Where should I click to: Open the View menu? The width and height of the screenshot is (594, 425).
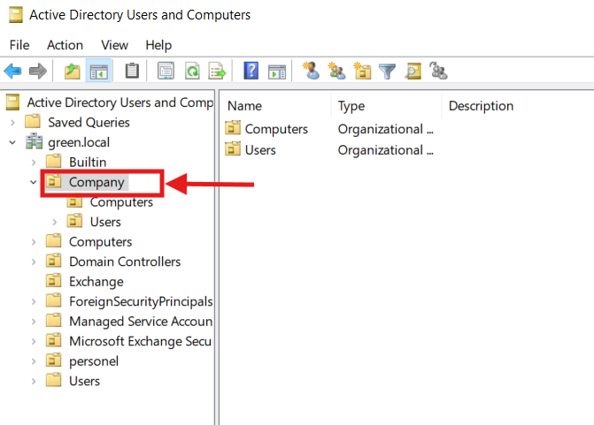pos(114,44)
